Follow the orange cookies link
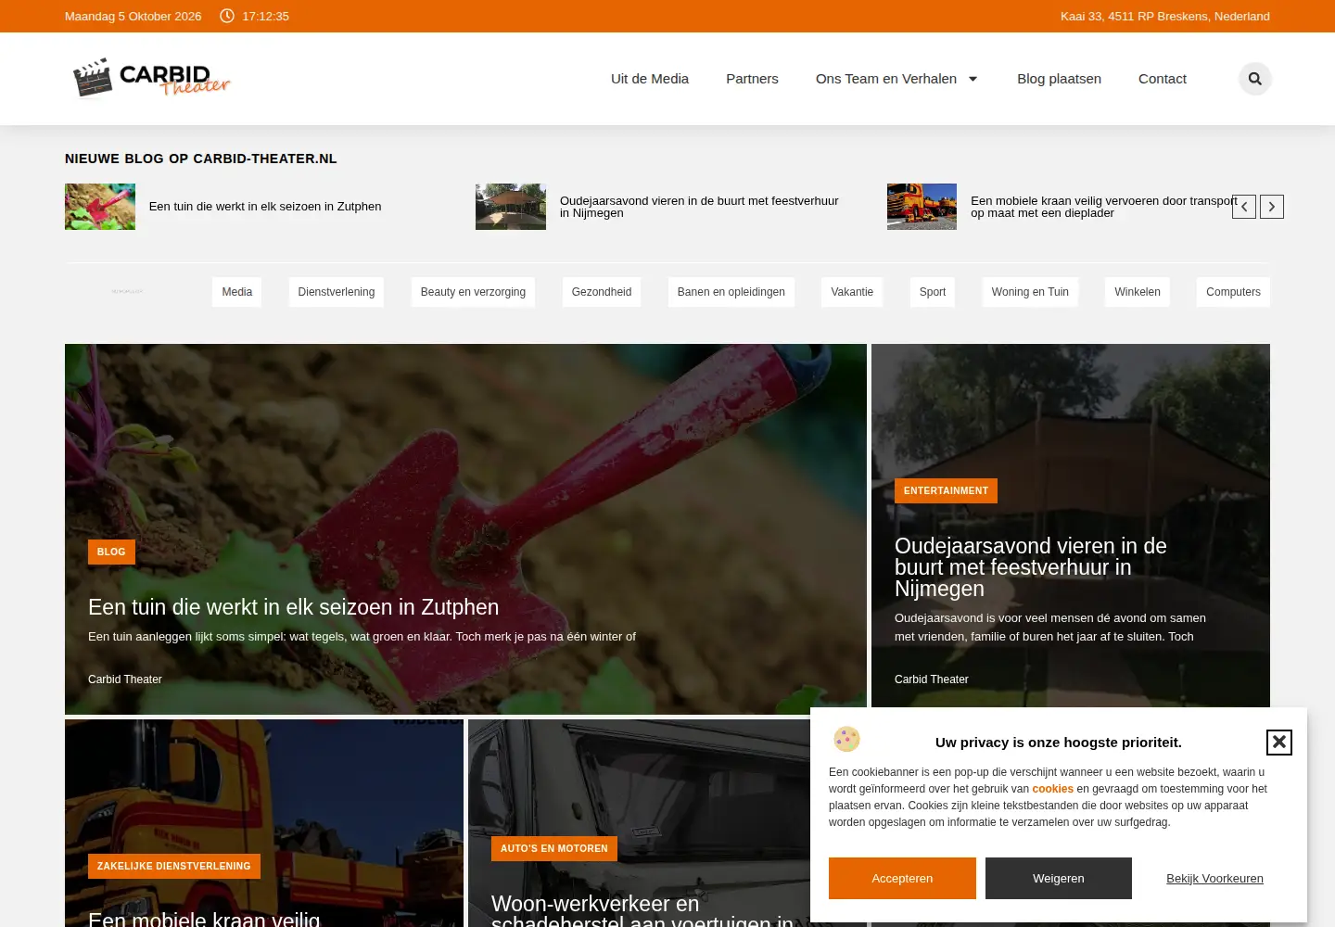The width and height of the screenshot is (1335, 927). pos(1053,789)
